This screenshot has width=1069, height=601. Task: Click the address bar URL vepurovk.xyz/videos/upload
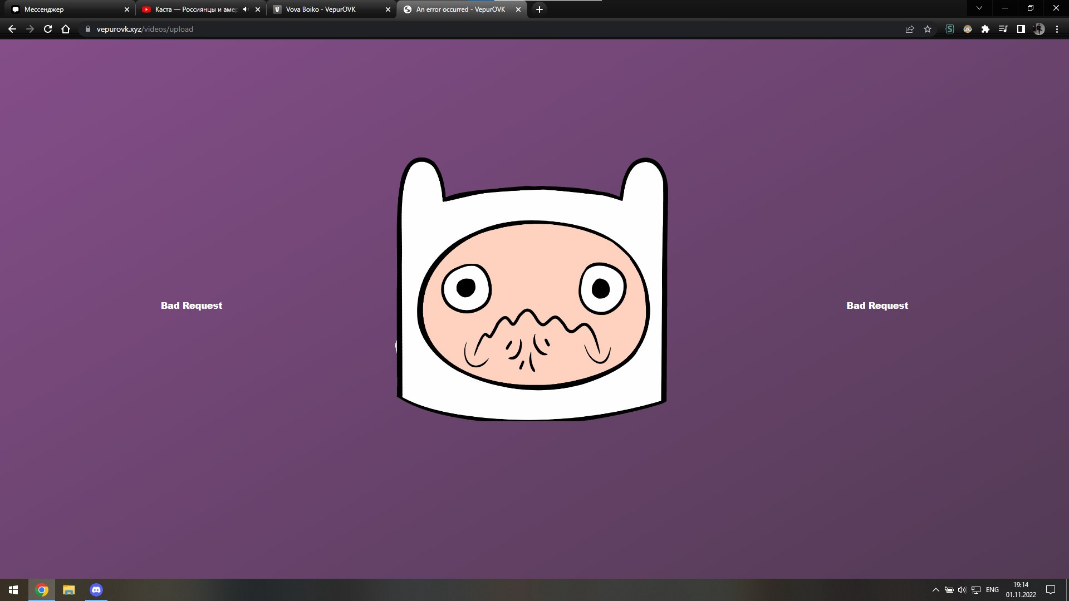145,29
